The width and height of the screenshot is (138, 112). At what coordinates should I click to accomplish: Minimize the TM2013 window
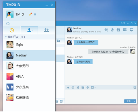click(x=47, y=5)
